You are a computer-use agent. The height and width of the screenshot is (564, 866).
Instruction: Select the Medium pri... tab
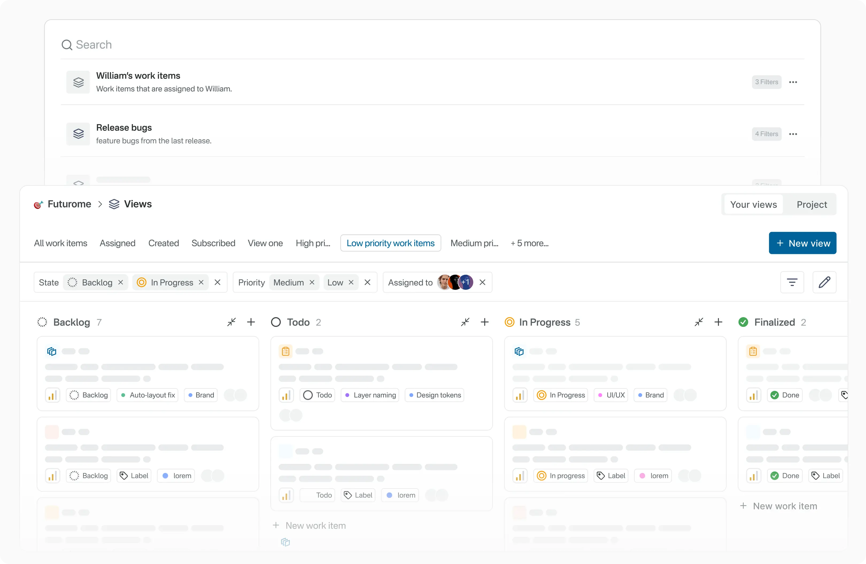tap(474, 243)
